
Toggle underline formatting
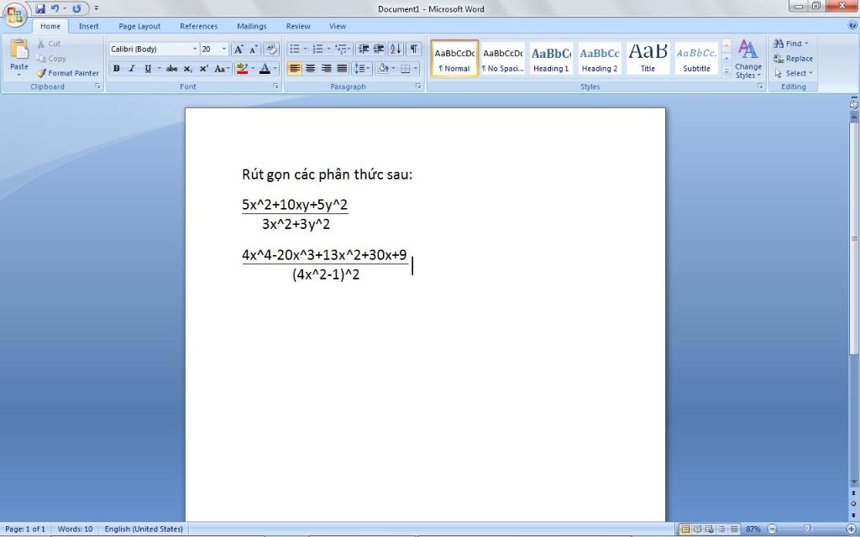click(148, 69)
